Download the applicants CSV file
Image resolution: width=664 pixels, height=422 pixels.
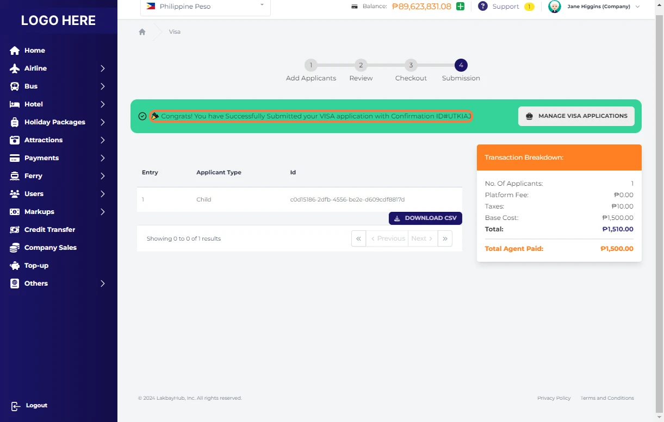(425, 218)
